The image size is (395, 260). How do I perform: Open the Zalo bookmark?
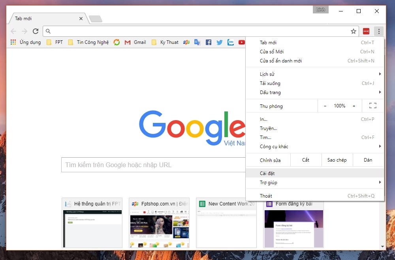click(x=231, y=42)
